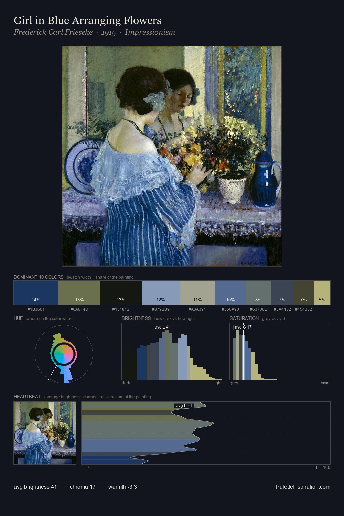
Task: Click the hex code '#63706E' text
Action: pyautogui.click(x=259, y=309)
